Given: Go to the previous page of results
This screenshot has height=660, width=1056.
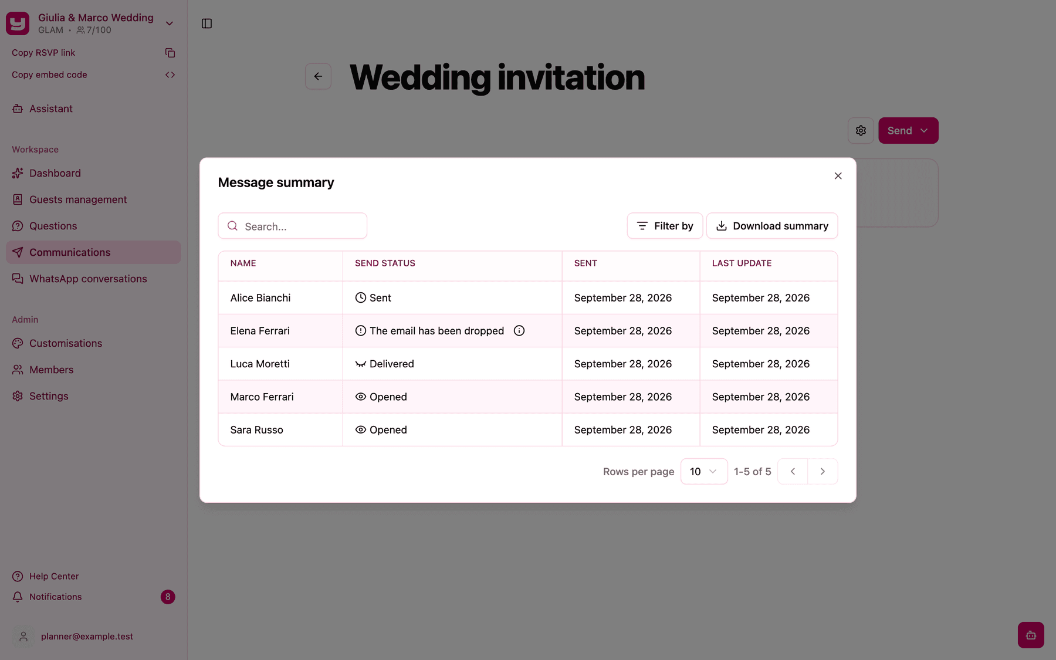Looking at the screenshot, I should coord(793,472).
